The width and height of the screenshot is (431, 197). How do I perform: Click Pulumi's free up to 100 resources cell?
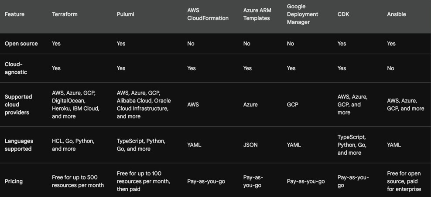(x=144, y=181)
